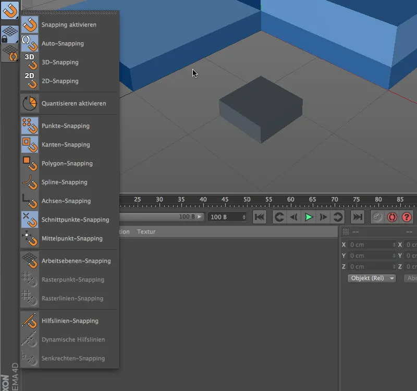Screen dimensions: 417x391
Task: Click the record keyframe key icon
Action: pyautogui.click(x=377, y=217)
